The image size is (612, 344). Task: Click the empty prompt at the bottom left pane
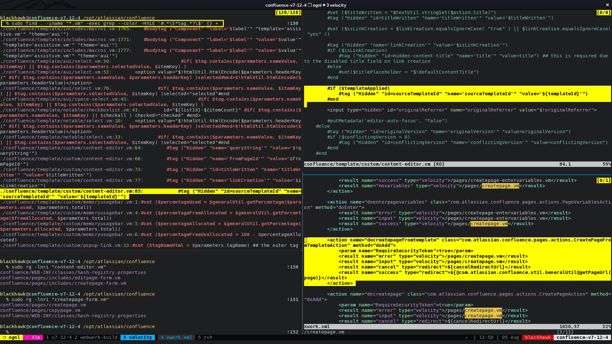[7, 332]
